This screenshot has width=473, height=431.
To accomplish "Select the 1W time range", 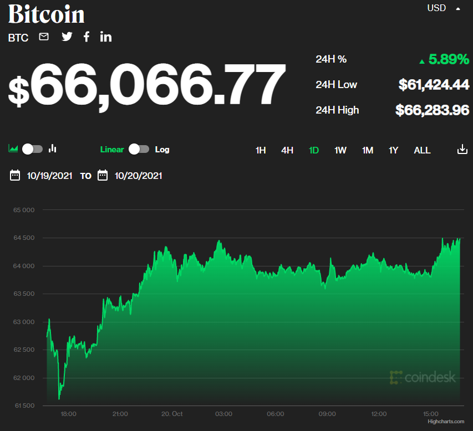I will pos(340,150).
